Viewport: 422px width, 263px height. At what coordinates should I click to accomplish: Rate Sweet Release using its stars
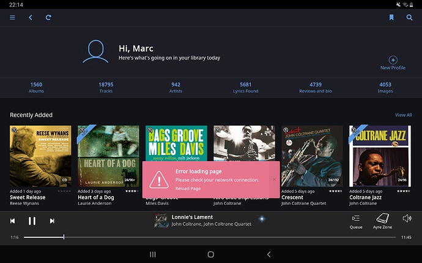click(64, 191)
